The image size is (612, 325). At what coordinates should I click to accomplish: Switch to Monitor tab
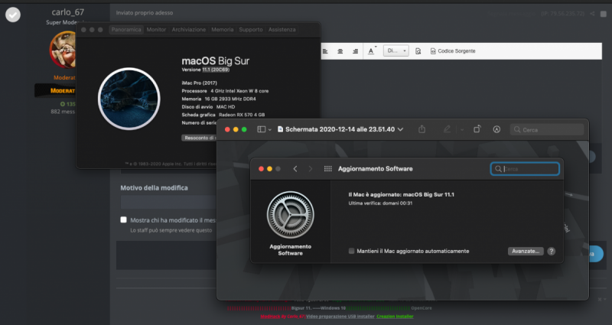click(x=156, y=30)
